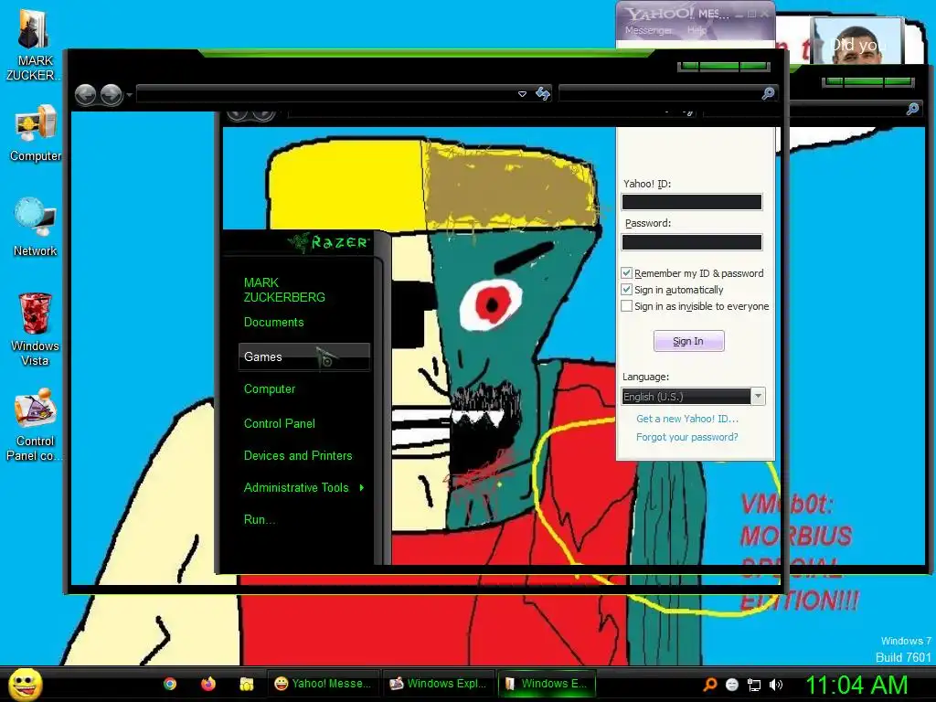Open the MARK ZUCKER... desktop folder icon
The height and width of the screenshot is (702, 936).
click(34, 45)
